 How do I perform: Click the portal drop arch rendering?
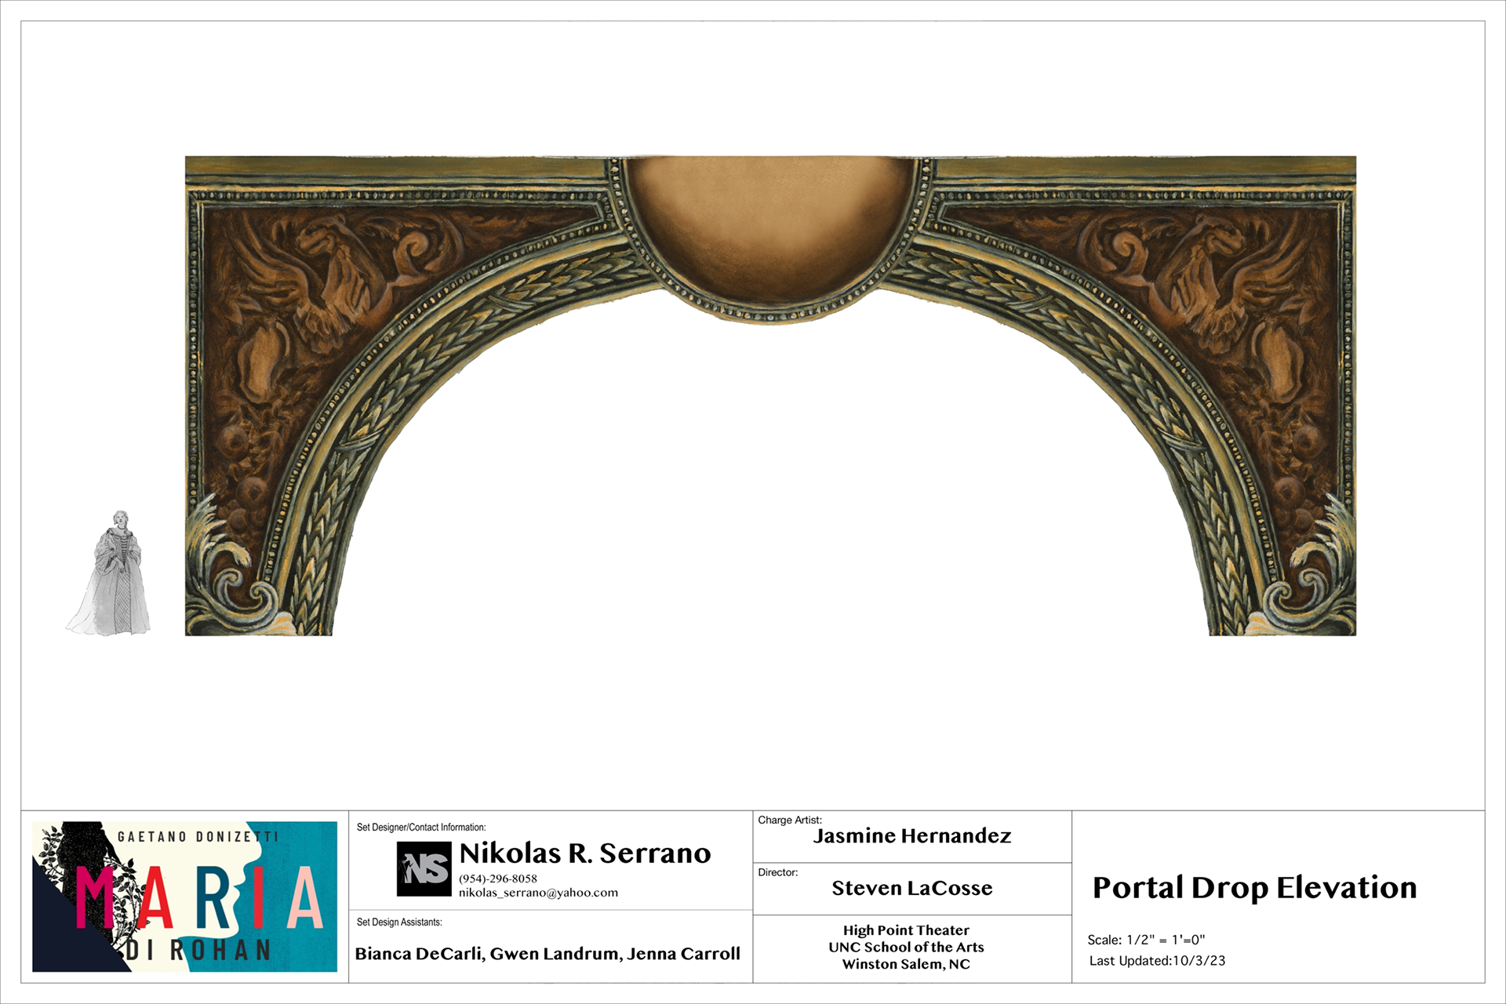click(x=770, y=395)
